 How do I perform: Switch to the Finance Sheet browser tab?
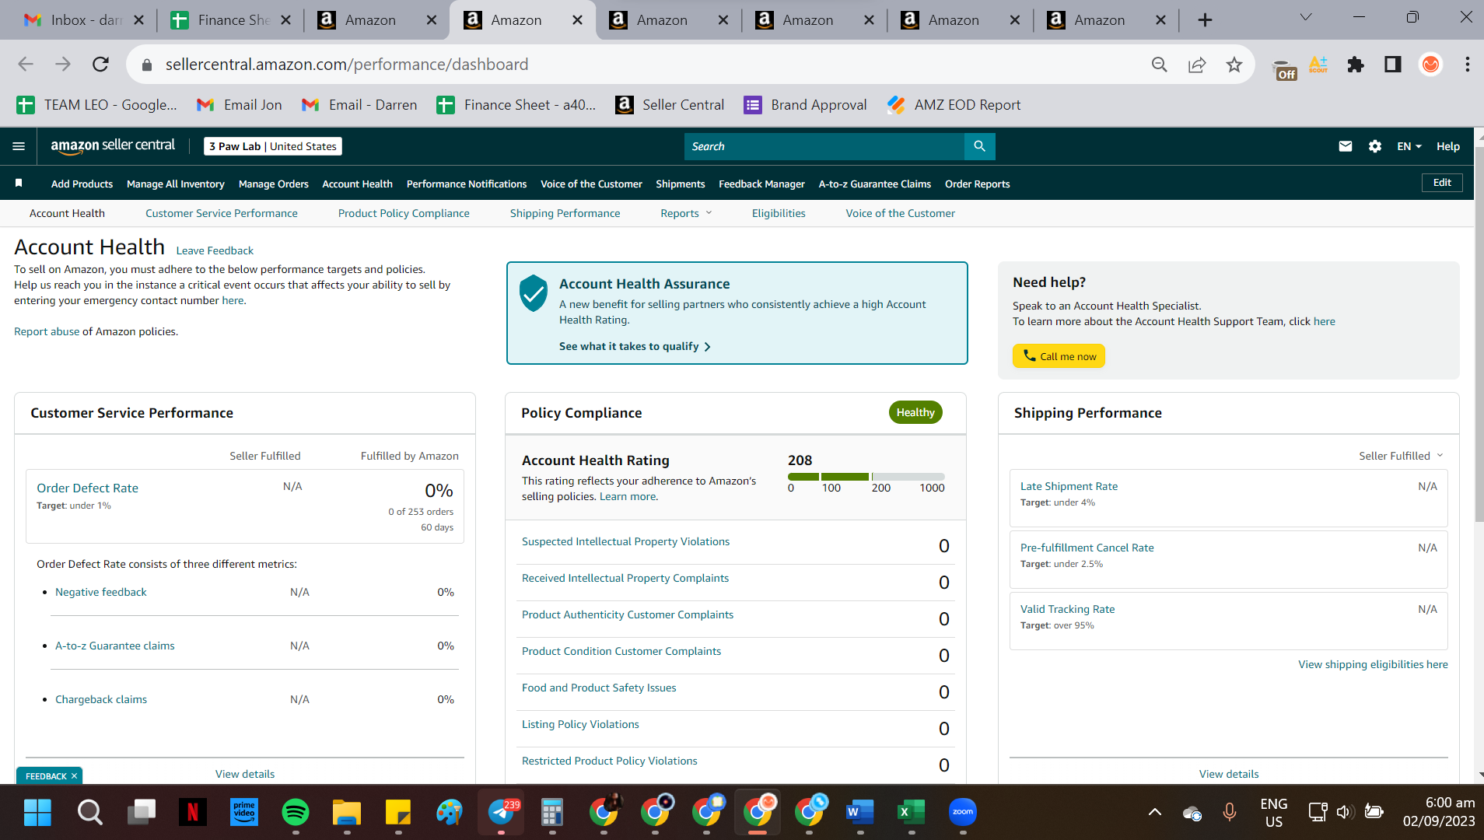click(x=231, y=20)
